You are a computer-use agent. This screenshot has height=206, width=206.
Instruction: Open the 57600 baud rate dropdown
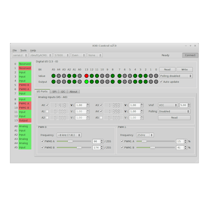(x=62, y=55)
